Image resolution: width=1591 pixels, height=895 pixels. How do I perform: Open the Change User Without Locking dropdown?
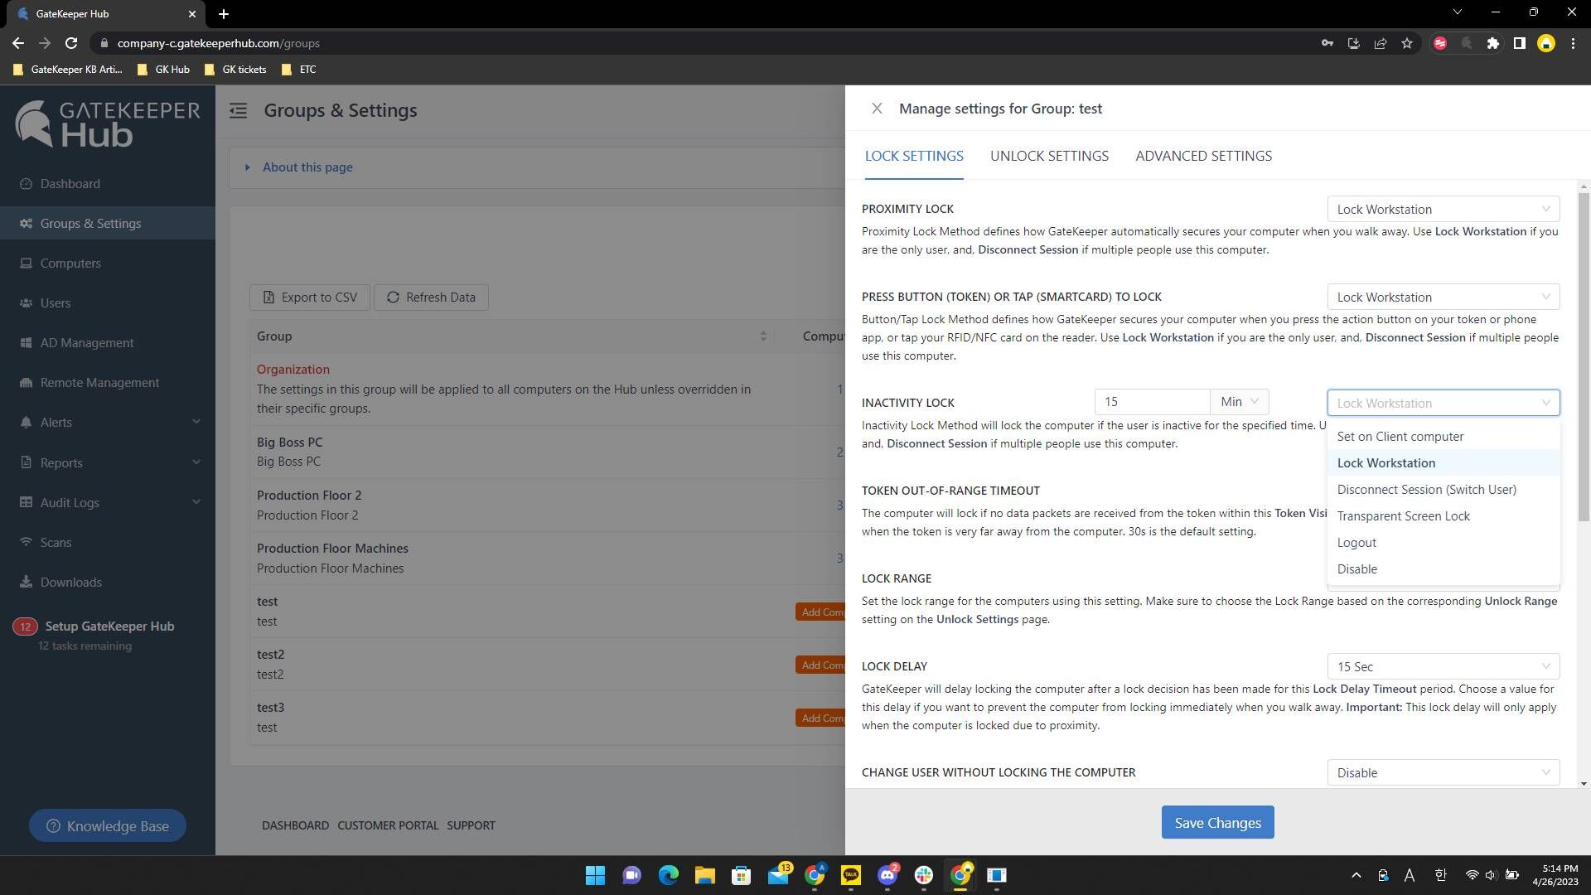(1443, 773)
